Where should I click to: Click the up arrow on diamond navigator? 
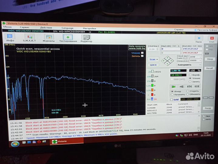168,58
